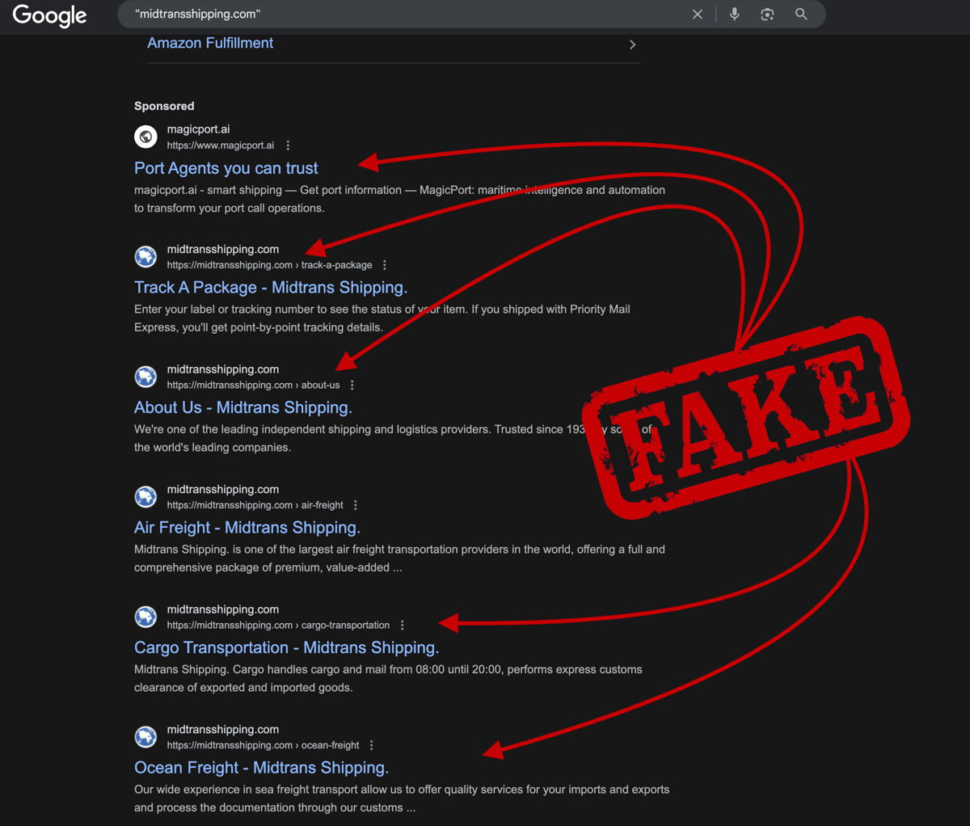Open the Amazon Fulfillment link

coord(210,44)
